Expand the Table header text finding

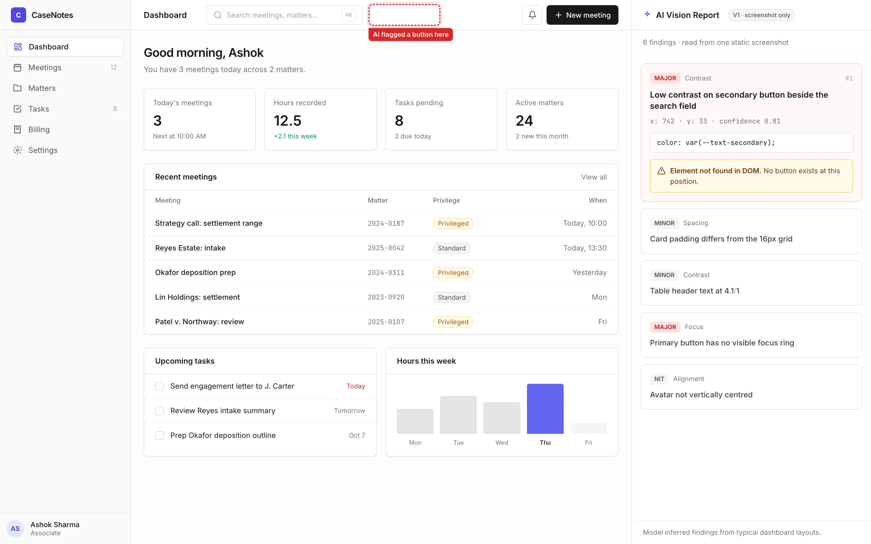click(751, 283)
